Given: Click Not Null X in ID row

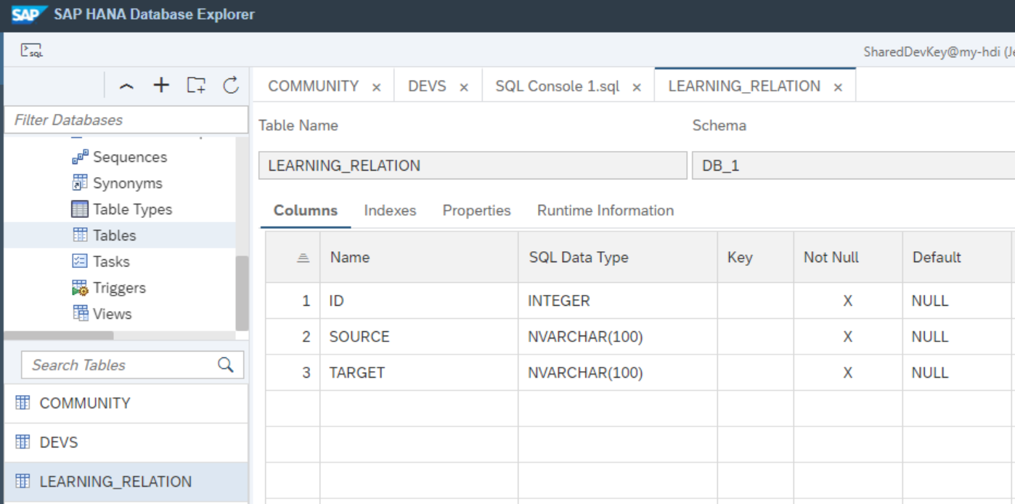Looking at the screenshot, I should [847, 301].
